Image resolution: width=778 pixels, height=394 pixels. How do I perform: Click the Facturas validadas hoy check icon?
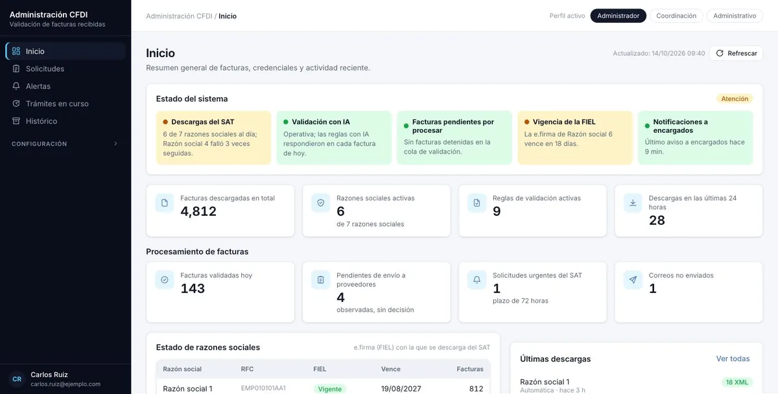165,280
